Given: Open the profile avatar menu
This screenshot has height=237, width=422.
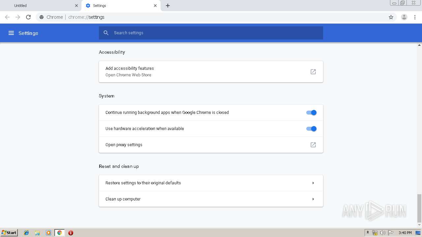Looking at the screenshot, I should click(x=404, y=17).
